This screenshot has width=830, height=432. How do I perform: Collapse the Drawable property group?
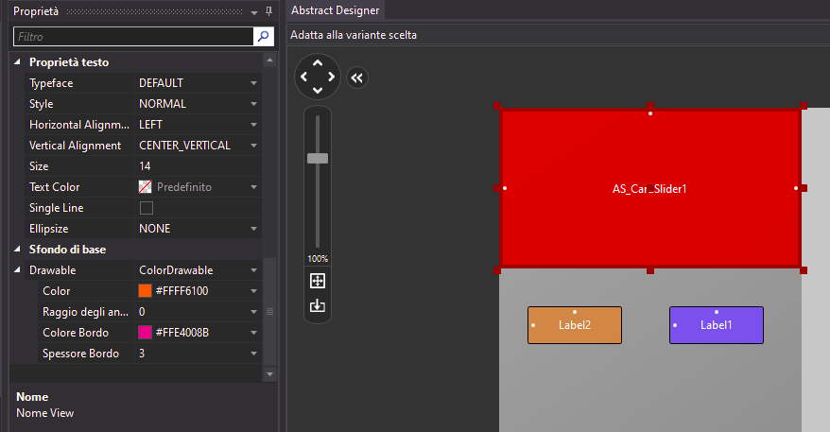click(17, 270)
